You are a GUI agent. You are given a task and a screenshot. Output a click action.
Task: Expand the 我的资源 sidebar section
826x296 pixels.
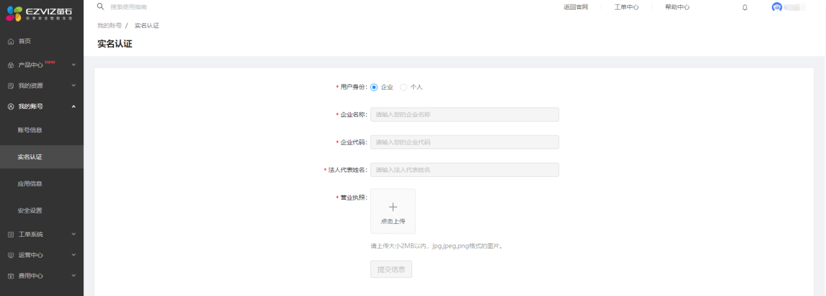(73, 86)
